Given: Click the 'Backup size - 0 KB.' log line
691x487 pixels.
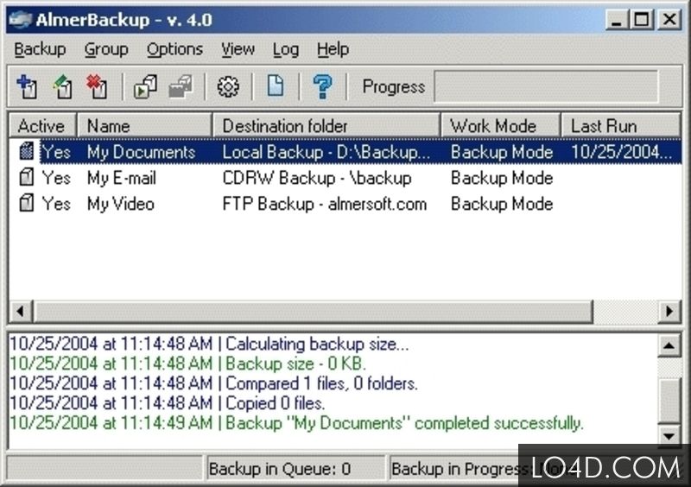Looking at the screenshot, I should 188,364.
